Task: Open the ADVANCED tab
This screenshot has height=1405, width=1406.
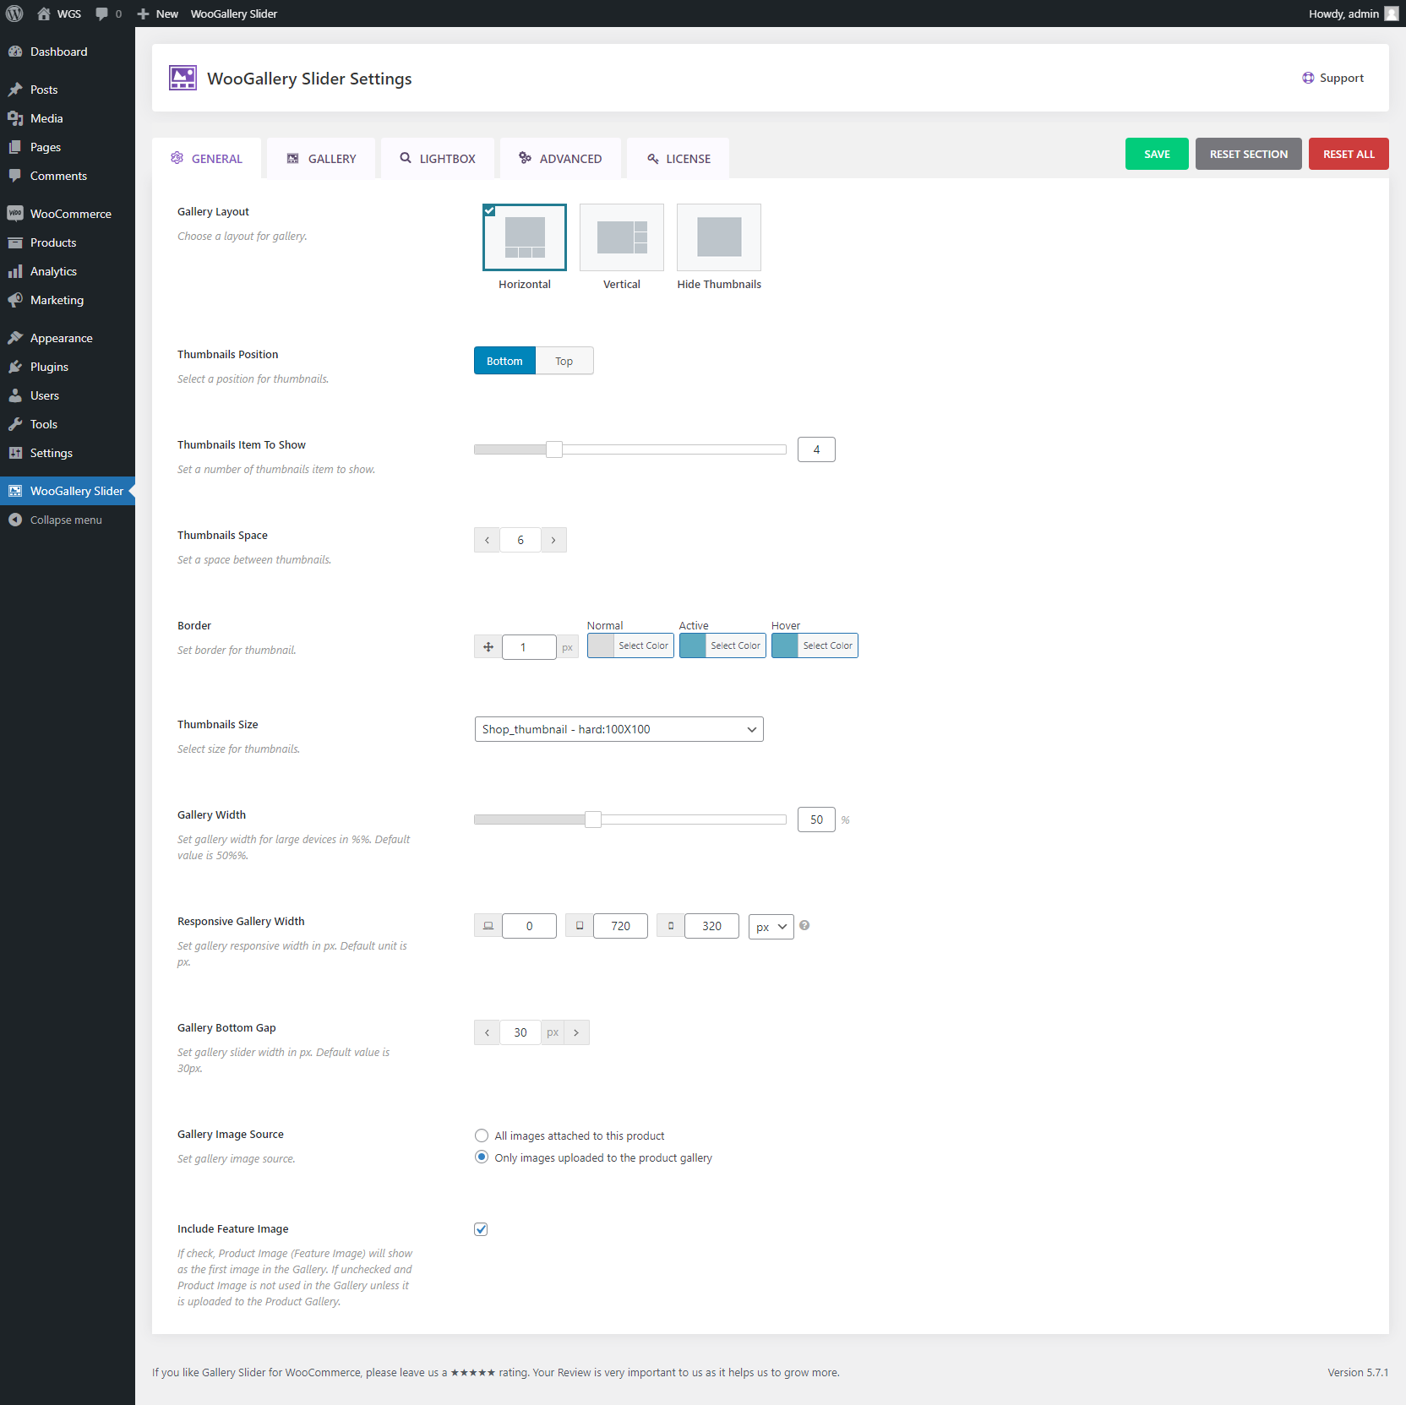Action: point(560,159)
